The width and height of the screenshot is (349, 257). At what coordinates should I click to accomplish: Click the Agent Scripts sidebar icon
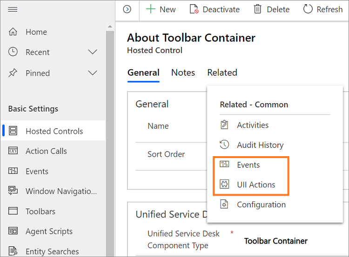click(x=13, y=231)
